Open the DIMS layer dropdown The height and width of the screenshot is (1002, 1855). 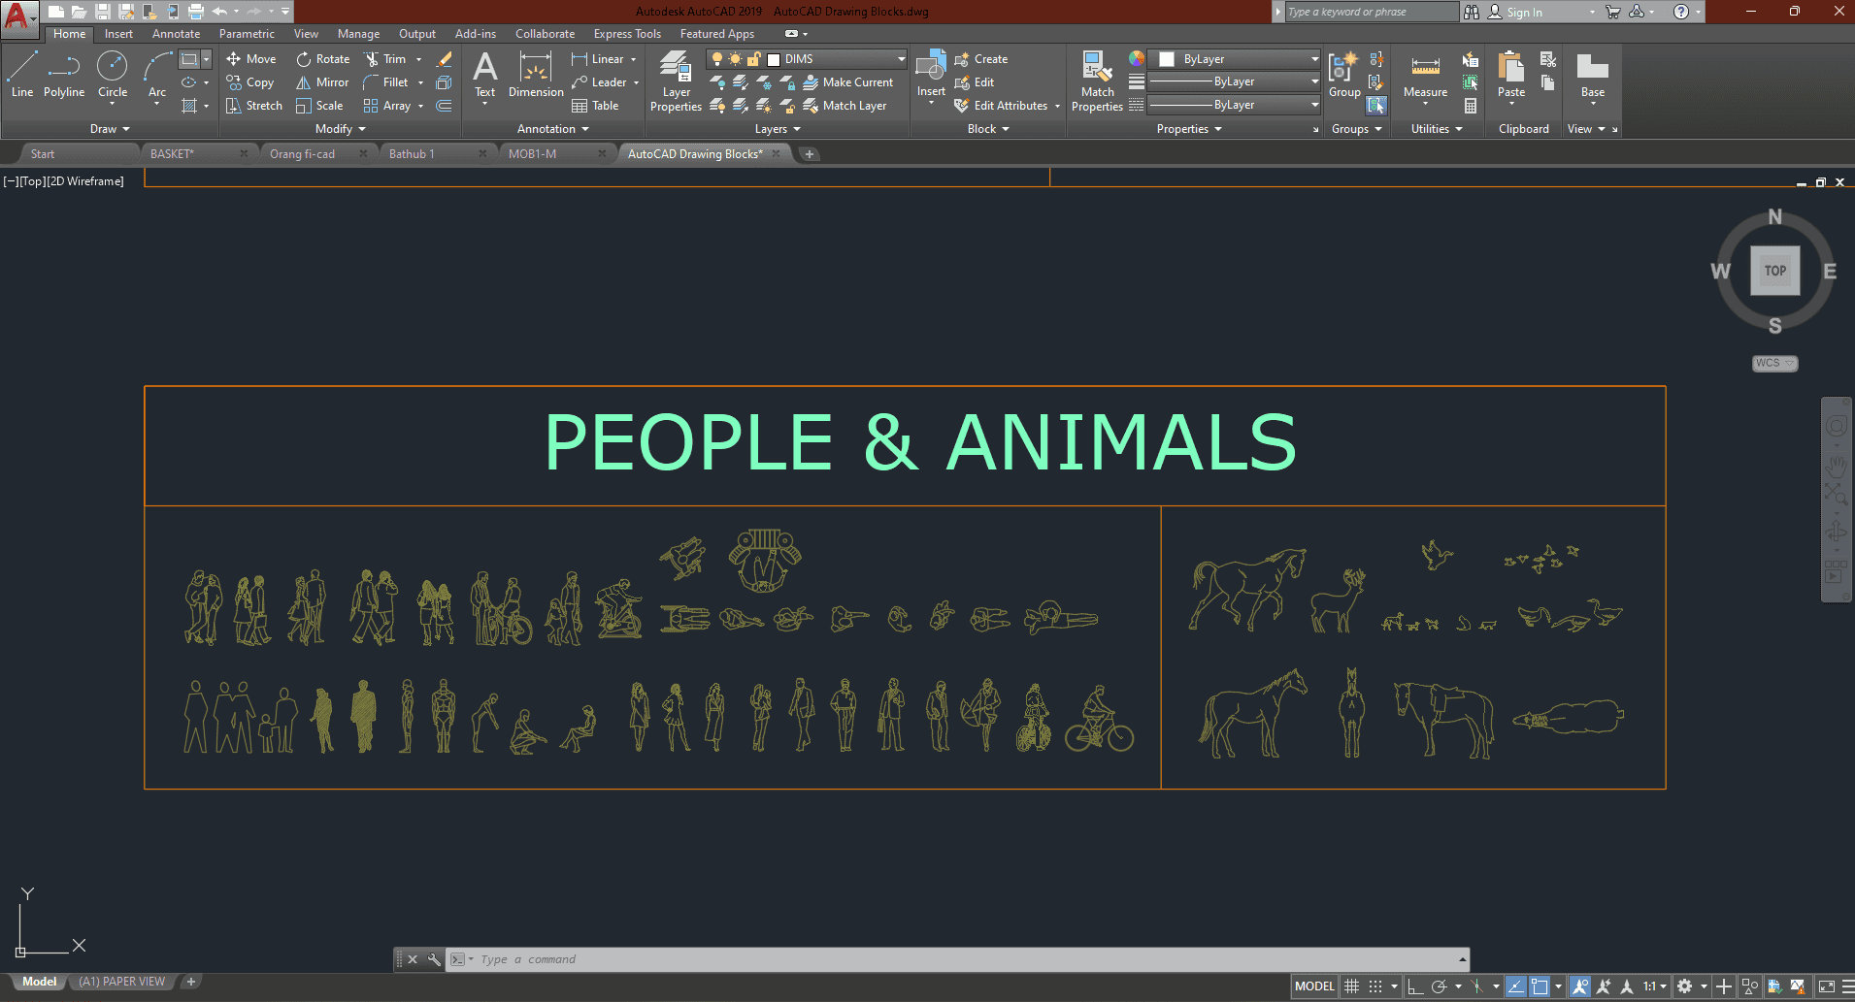coord(900,59)
